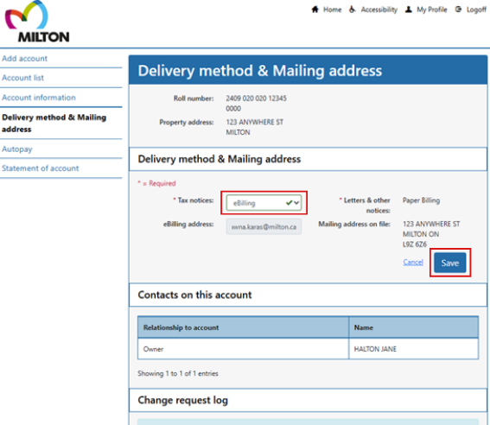
Task: Open Account information in sidebar
Action: coord(39,98)
